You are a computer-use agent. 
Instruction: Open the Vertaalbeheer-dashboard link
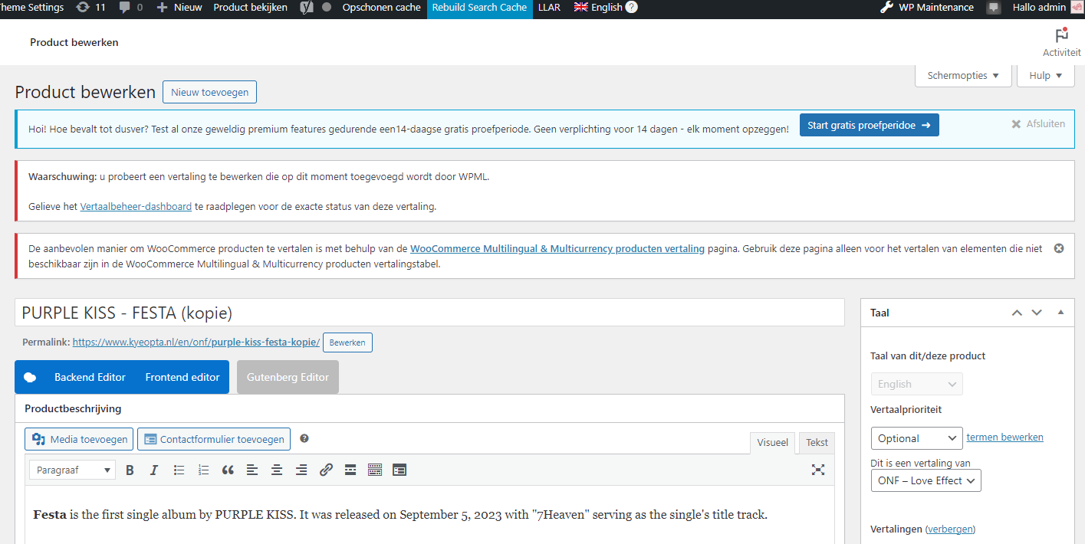(136, 206)
